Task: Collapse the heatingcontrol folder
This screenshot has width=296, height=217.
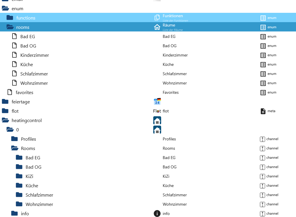Action: pyautogui.click(x=5, y=120)
